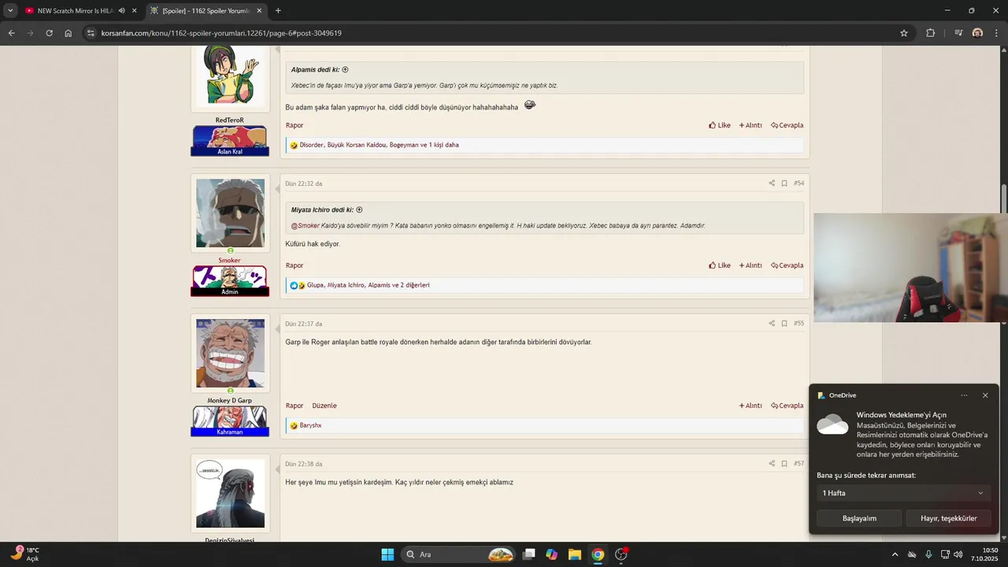1008x567 pixels.
Task: Share post #55 via share icon
Action: pyautogui.click(x=772, y=324)
